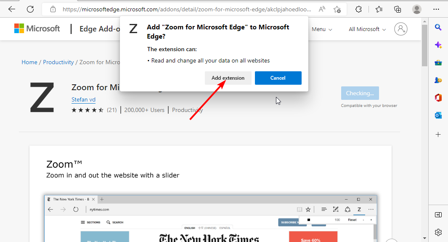The width and height of the screenshot is (448, 242).
Task: Click the address bar URL field
Action: click(187, 9)
